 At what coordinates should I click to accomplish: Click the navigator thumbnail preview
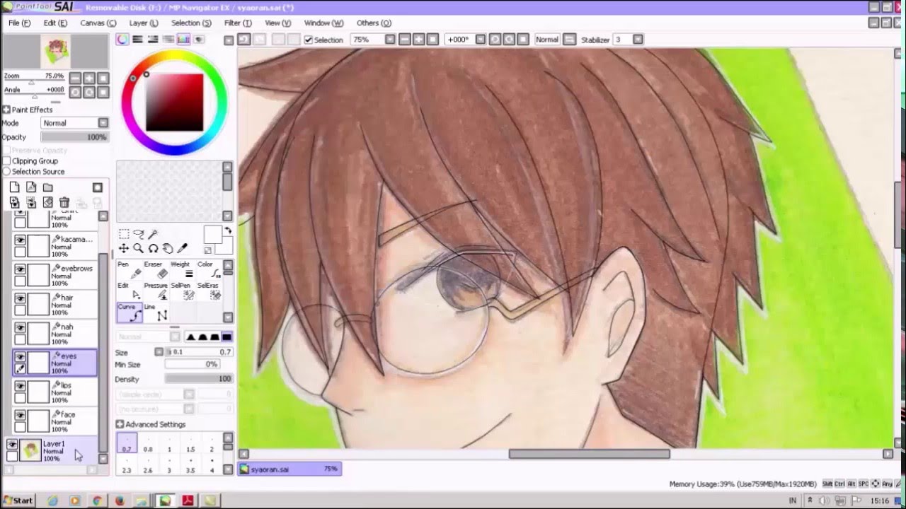coord(55,52)
